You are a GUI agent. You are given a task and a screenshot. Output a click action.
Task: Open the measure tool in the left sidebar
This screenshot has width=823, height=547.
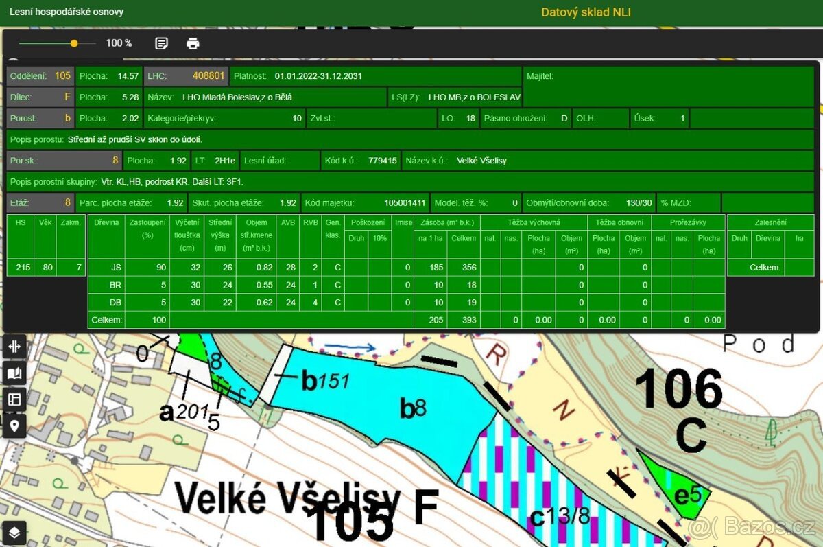click(x=15, y=347)
